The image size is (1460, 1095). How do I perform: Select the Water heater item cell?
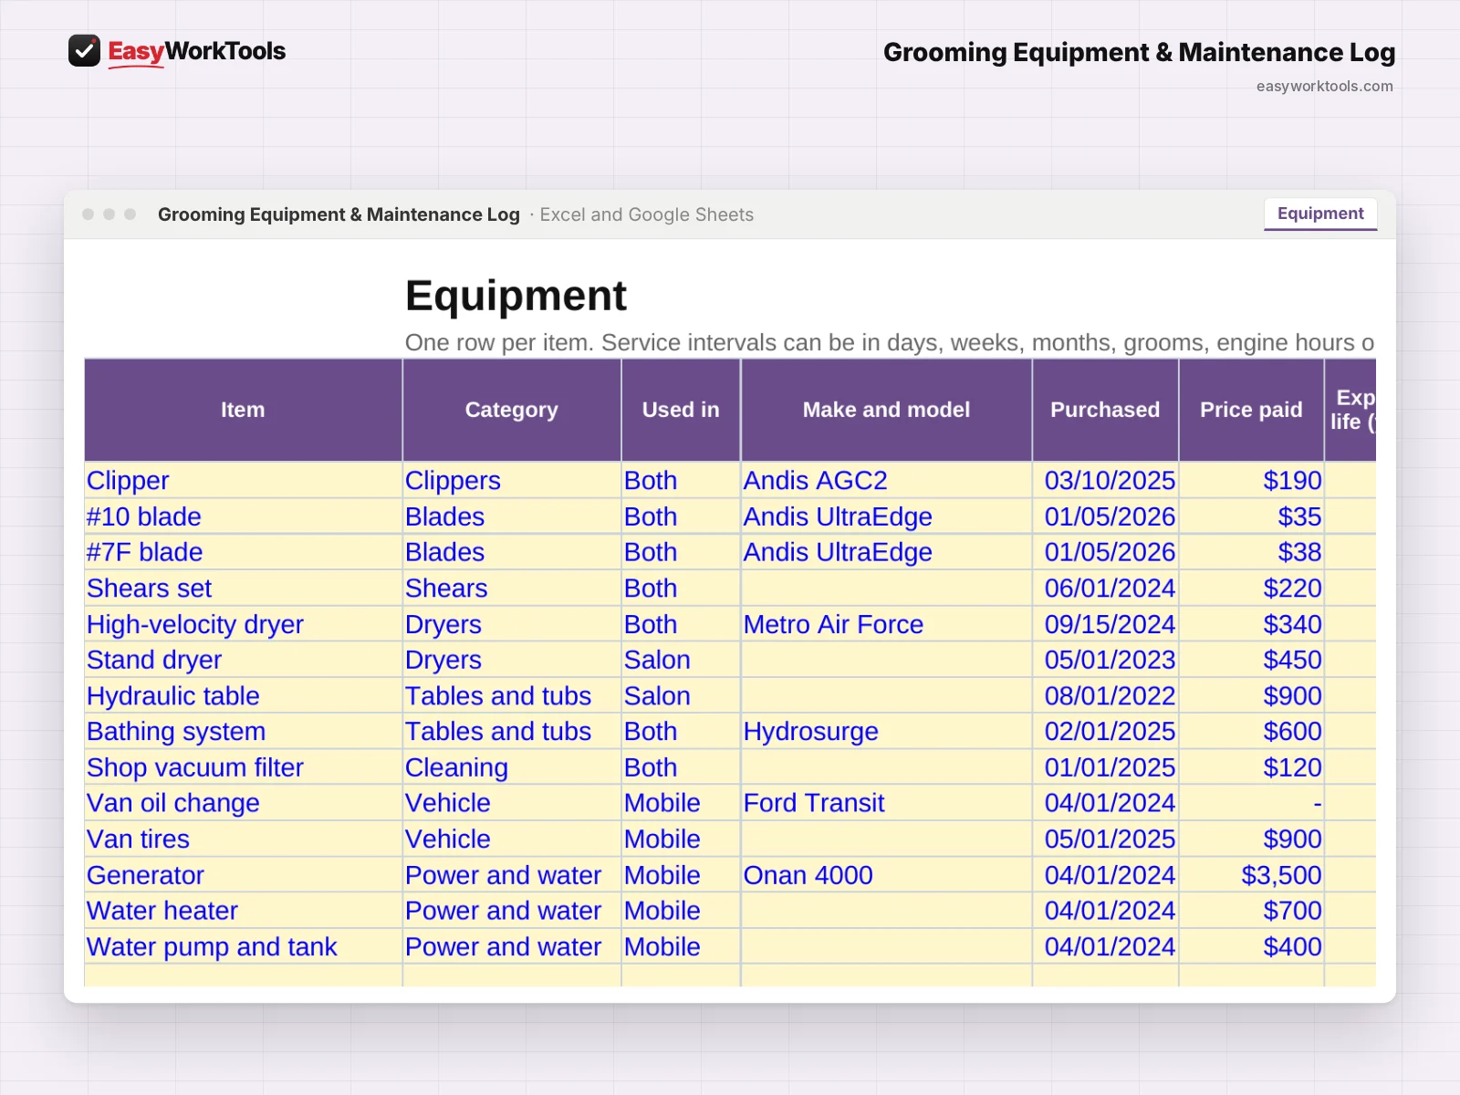pos(243,911)
